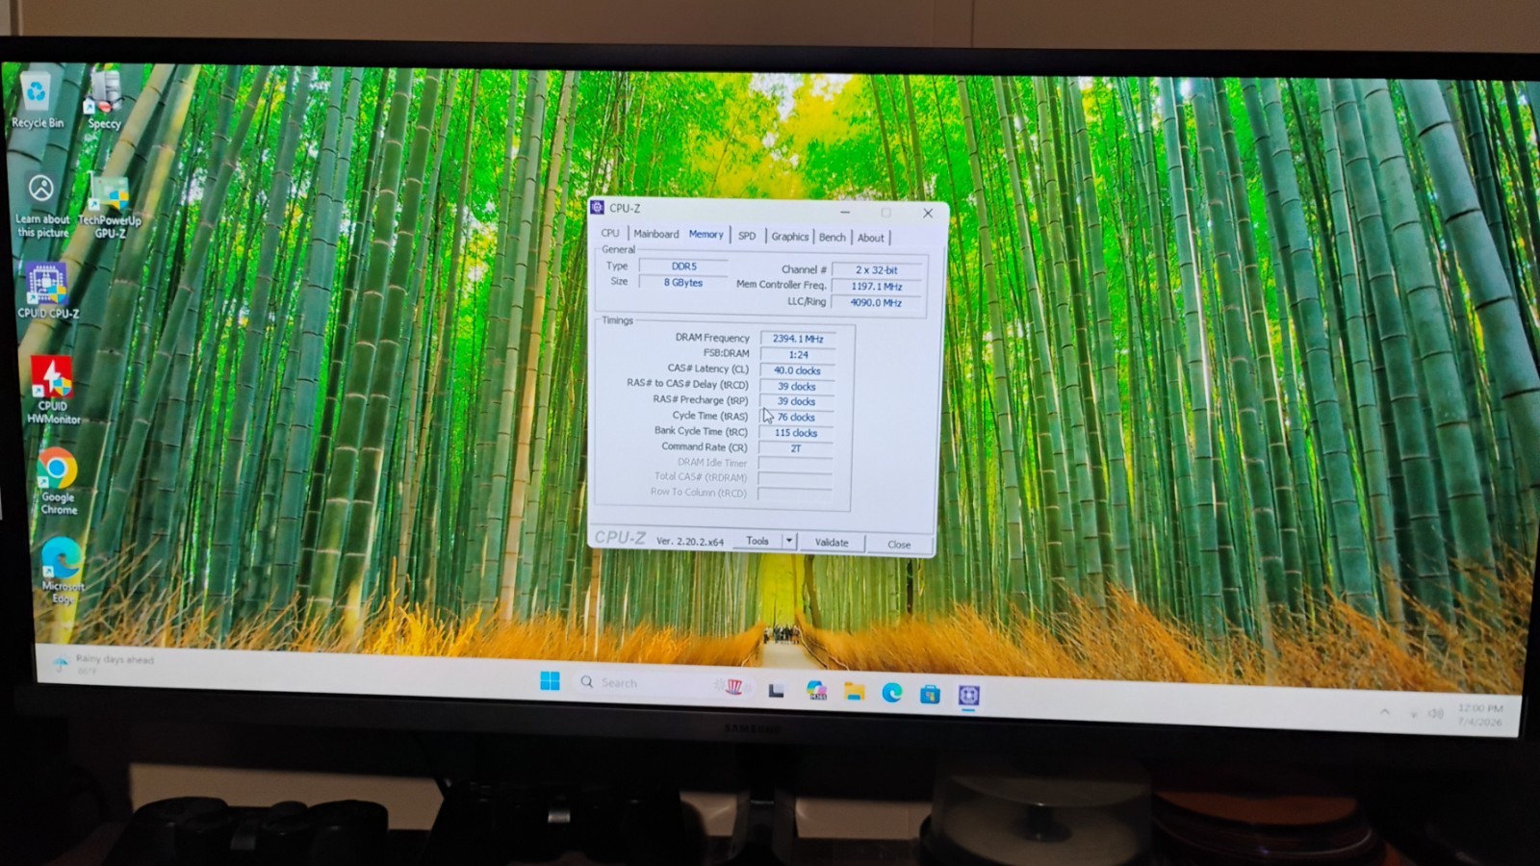This screenshot has width=1540, height=866.
Task: Click the 2 x 32-bit channel value
Action: point(877,270)
